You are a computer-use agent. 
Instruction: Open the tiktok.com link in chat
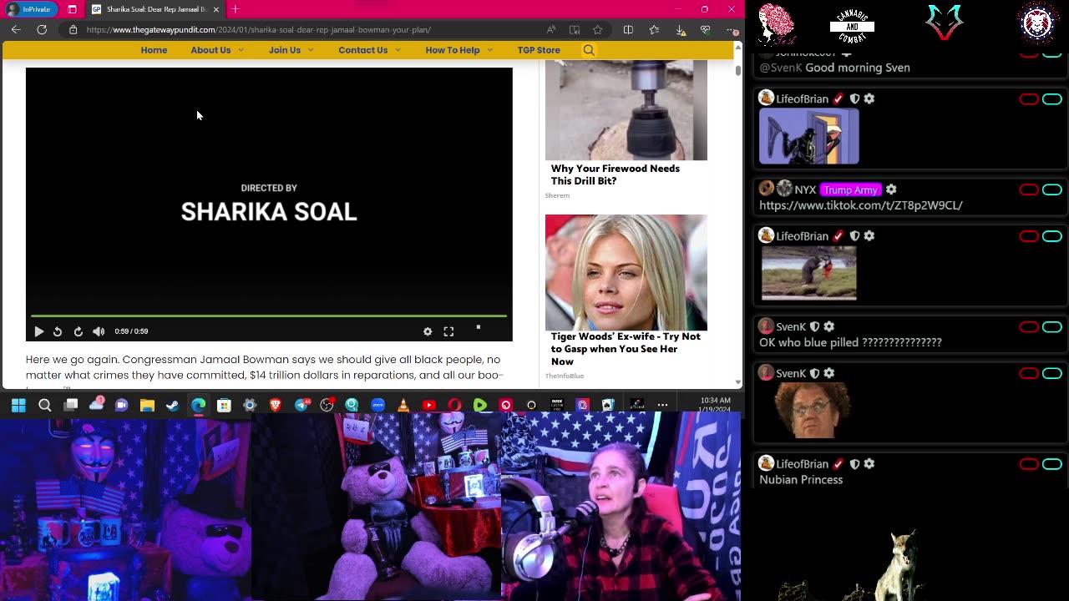click(x=861, y=205)
